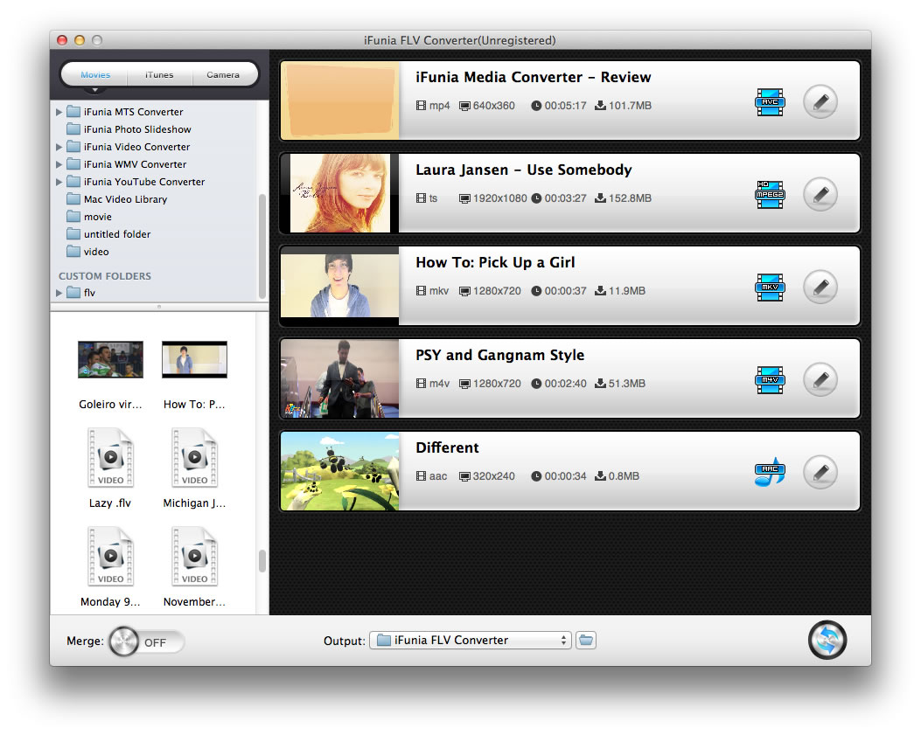921x735 pixels.
Task: Start conversion with the round convert button
Action: click(x=827, y=640)
